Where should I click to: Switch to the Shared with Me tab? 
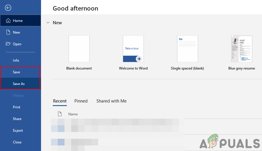pyautogui.click(x=111, y=101)
